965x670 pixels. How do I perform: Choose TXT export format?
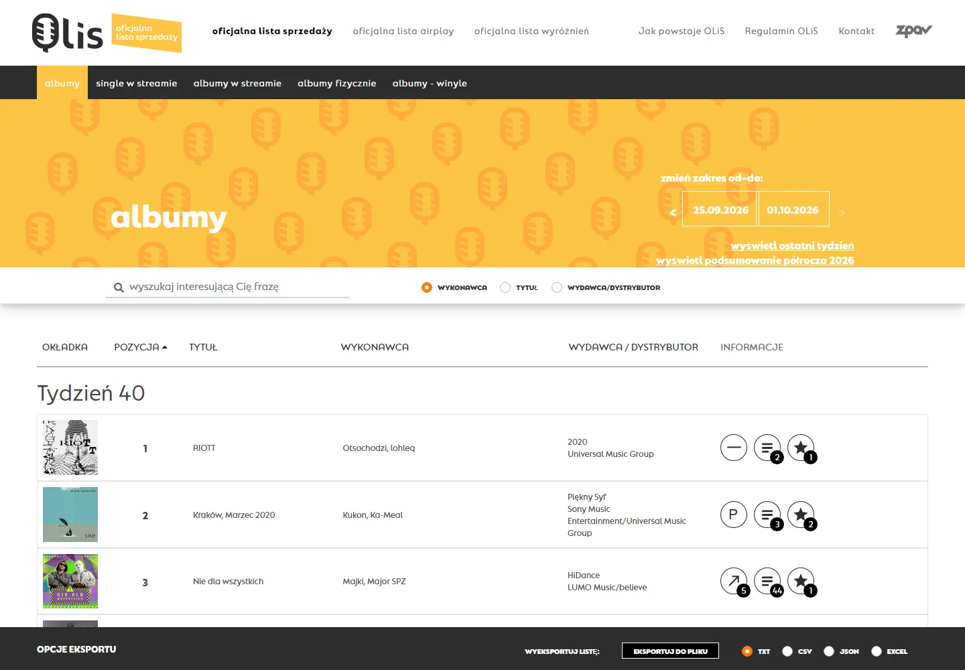click(x=747, y=651)
